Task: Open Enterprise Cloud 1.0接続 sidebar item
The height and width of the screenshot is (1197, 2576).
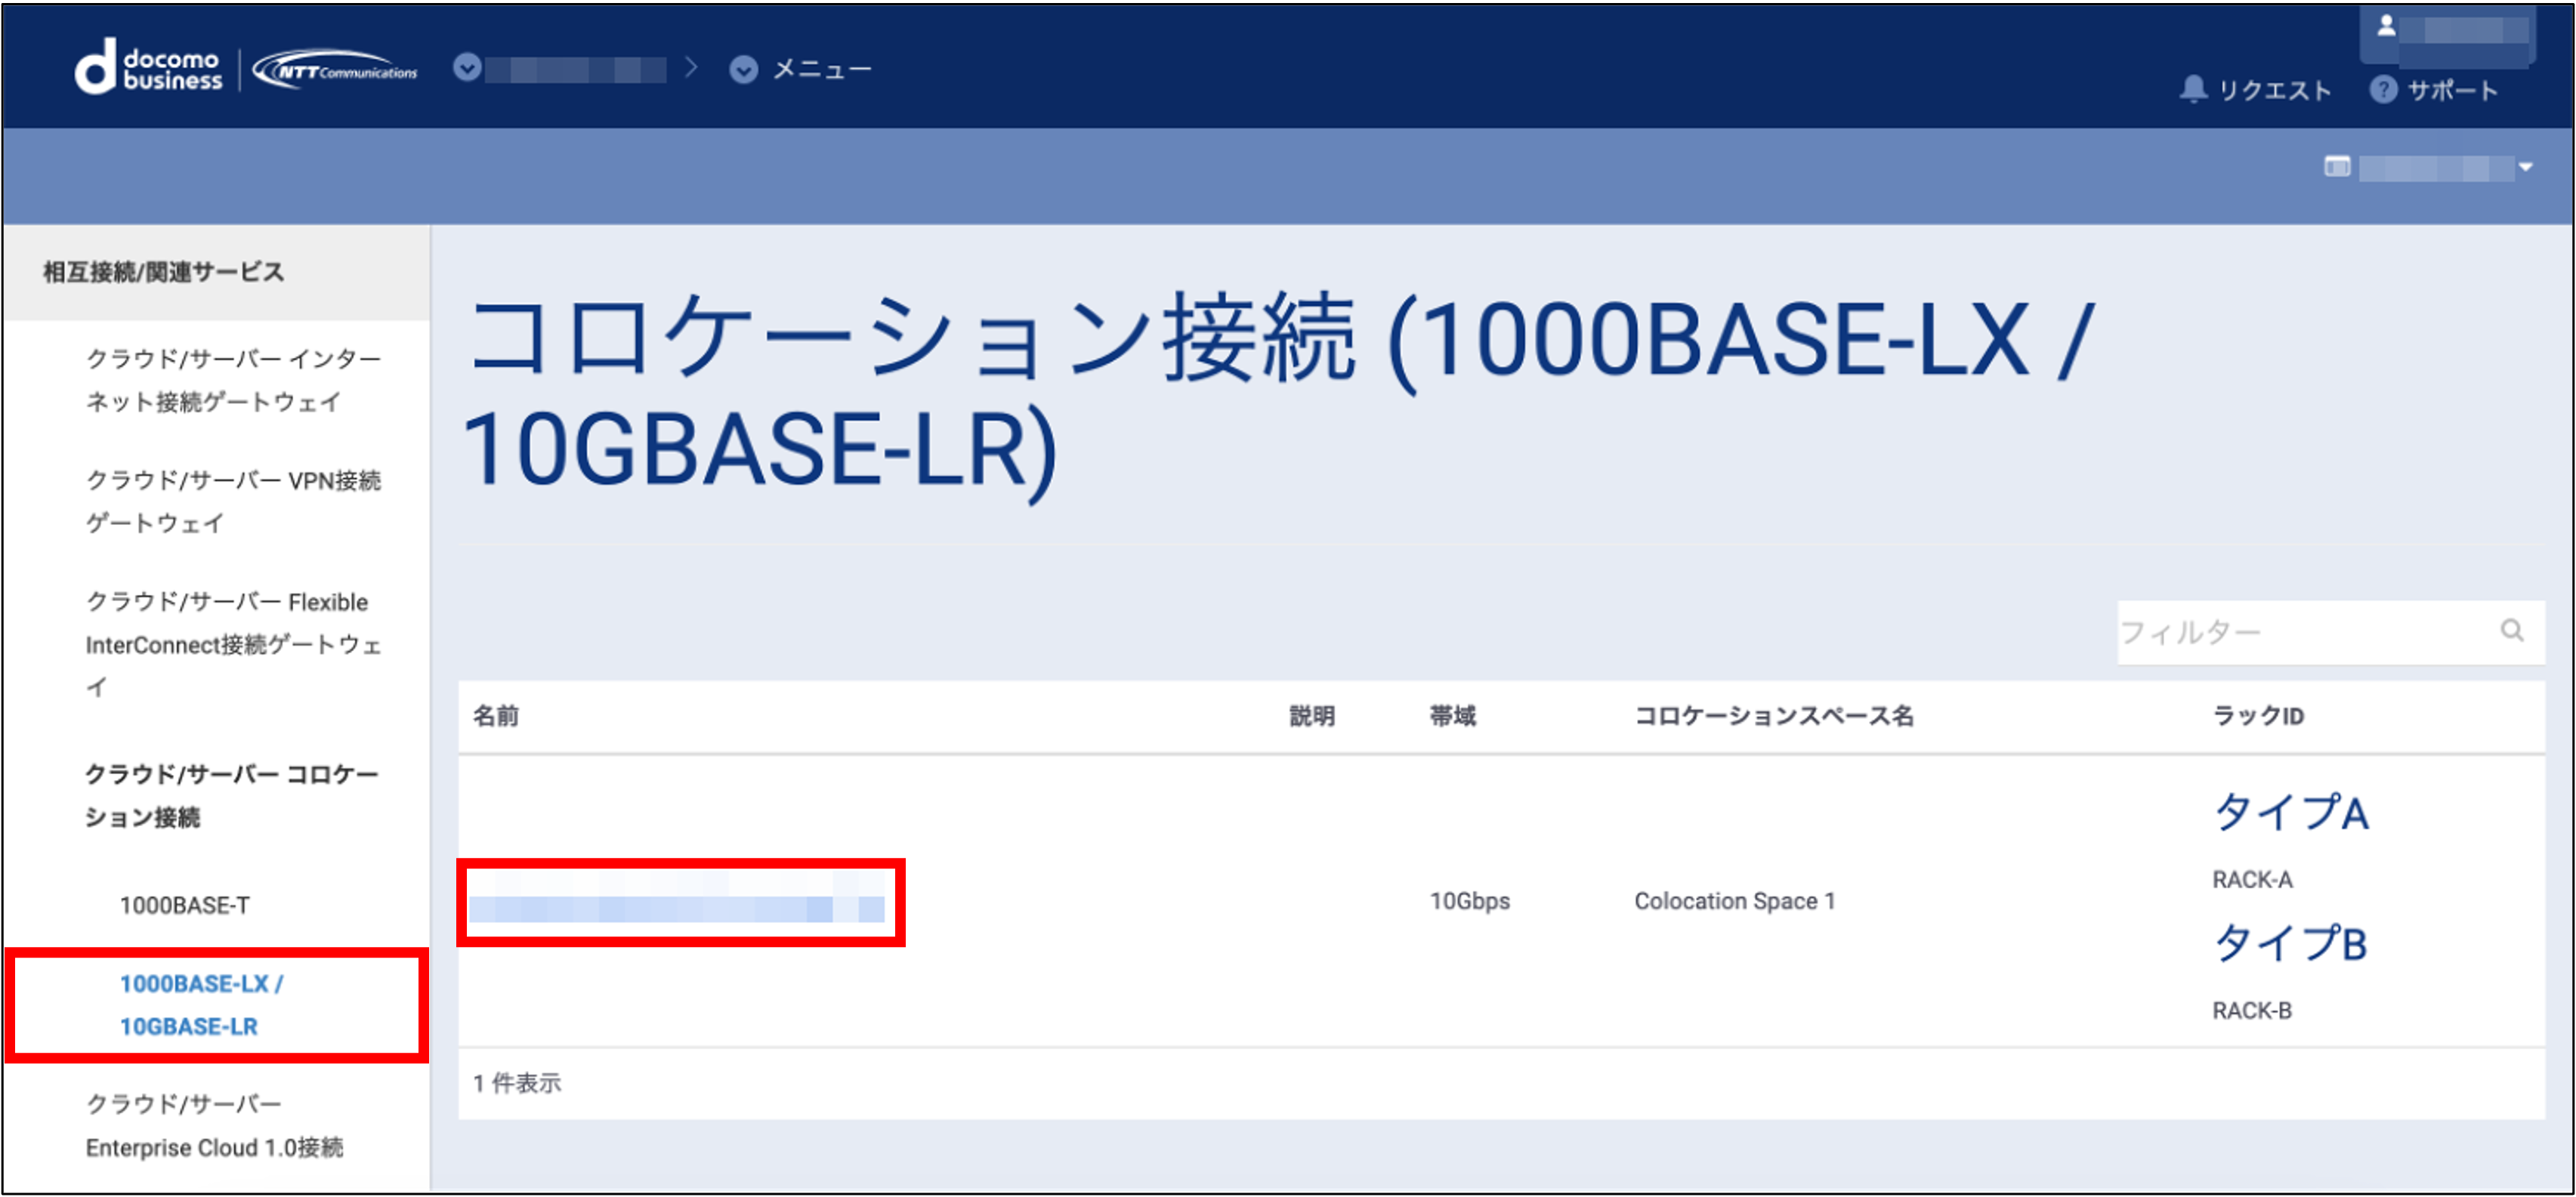Action: (x=214, y=1125)
